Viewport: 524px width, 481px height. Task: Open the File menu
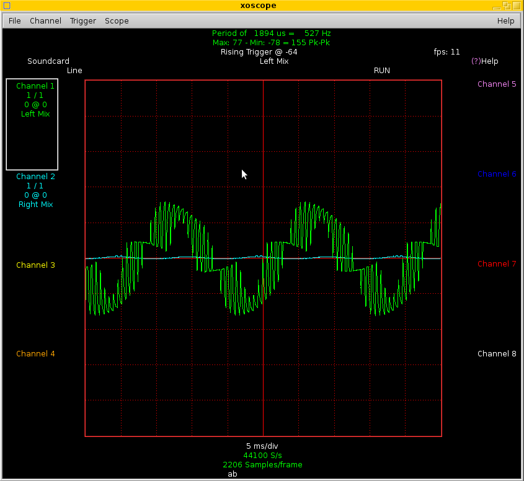[15, 20]
